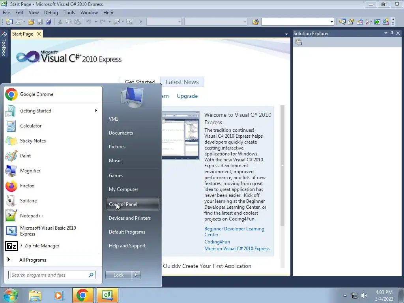Open the Add New Item dropdown arrow
Image resolution: width=404 pixels, height=303 pixels.
point(24,22)
